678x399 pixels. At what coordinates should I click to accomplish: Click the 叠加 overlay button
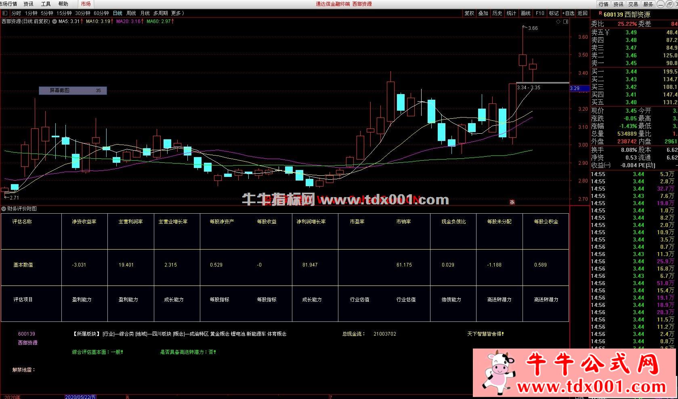point(483,13)
